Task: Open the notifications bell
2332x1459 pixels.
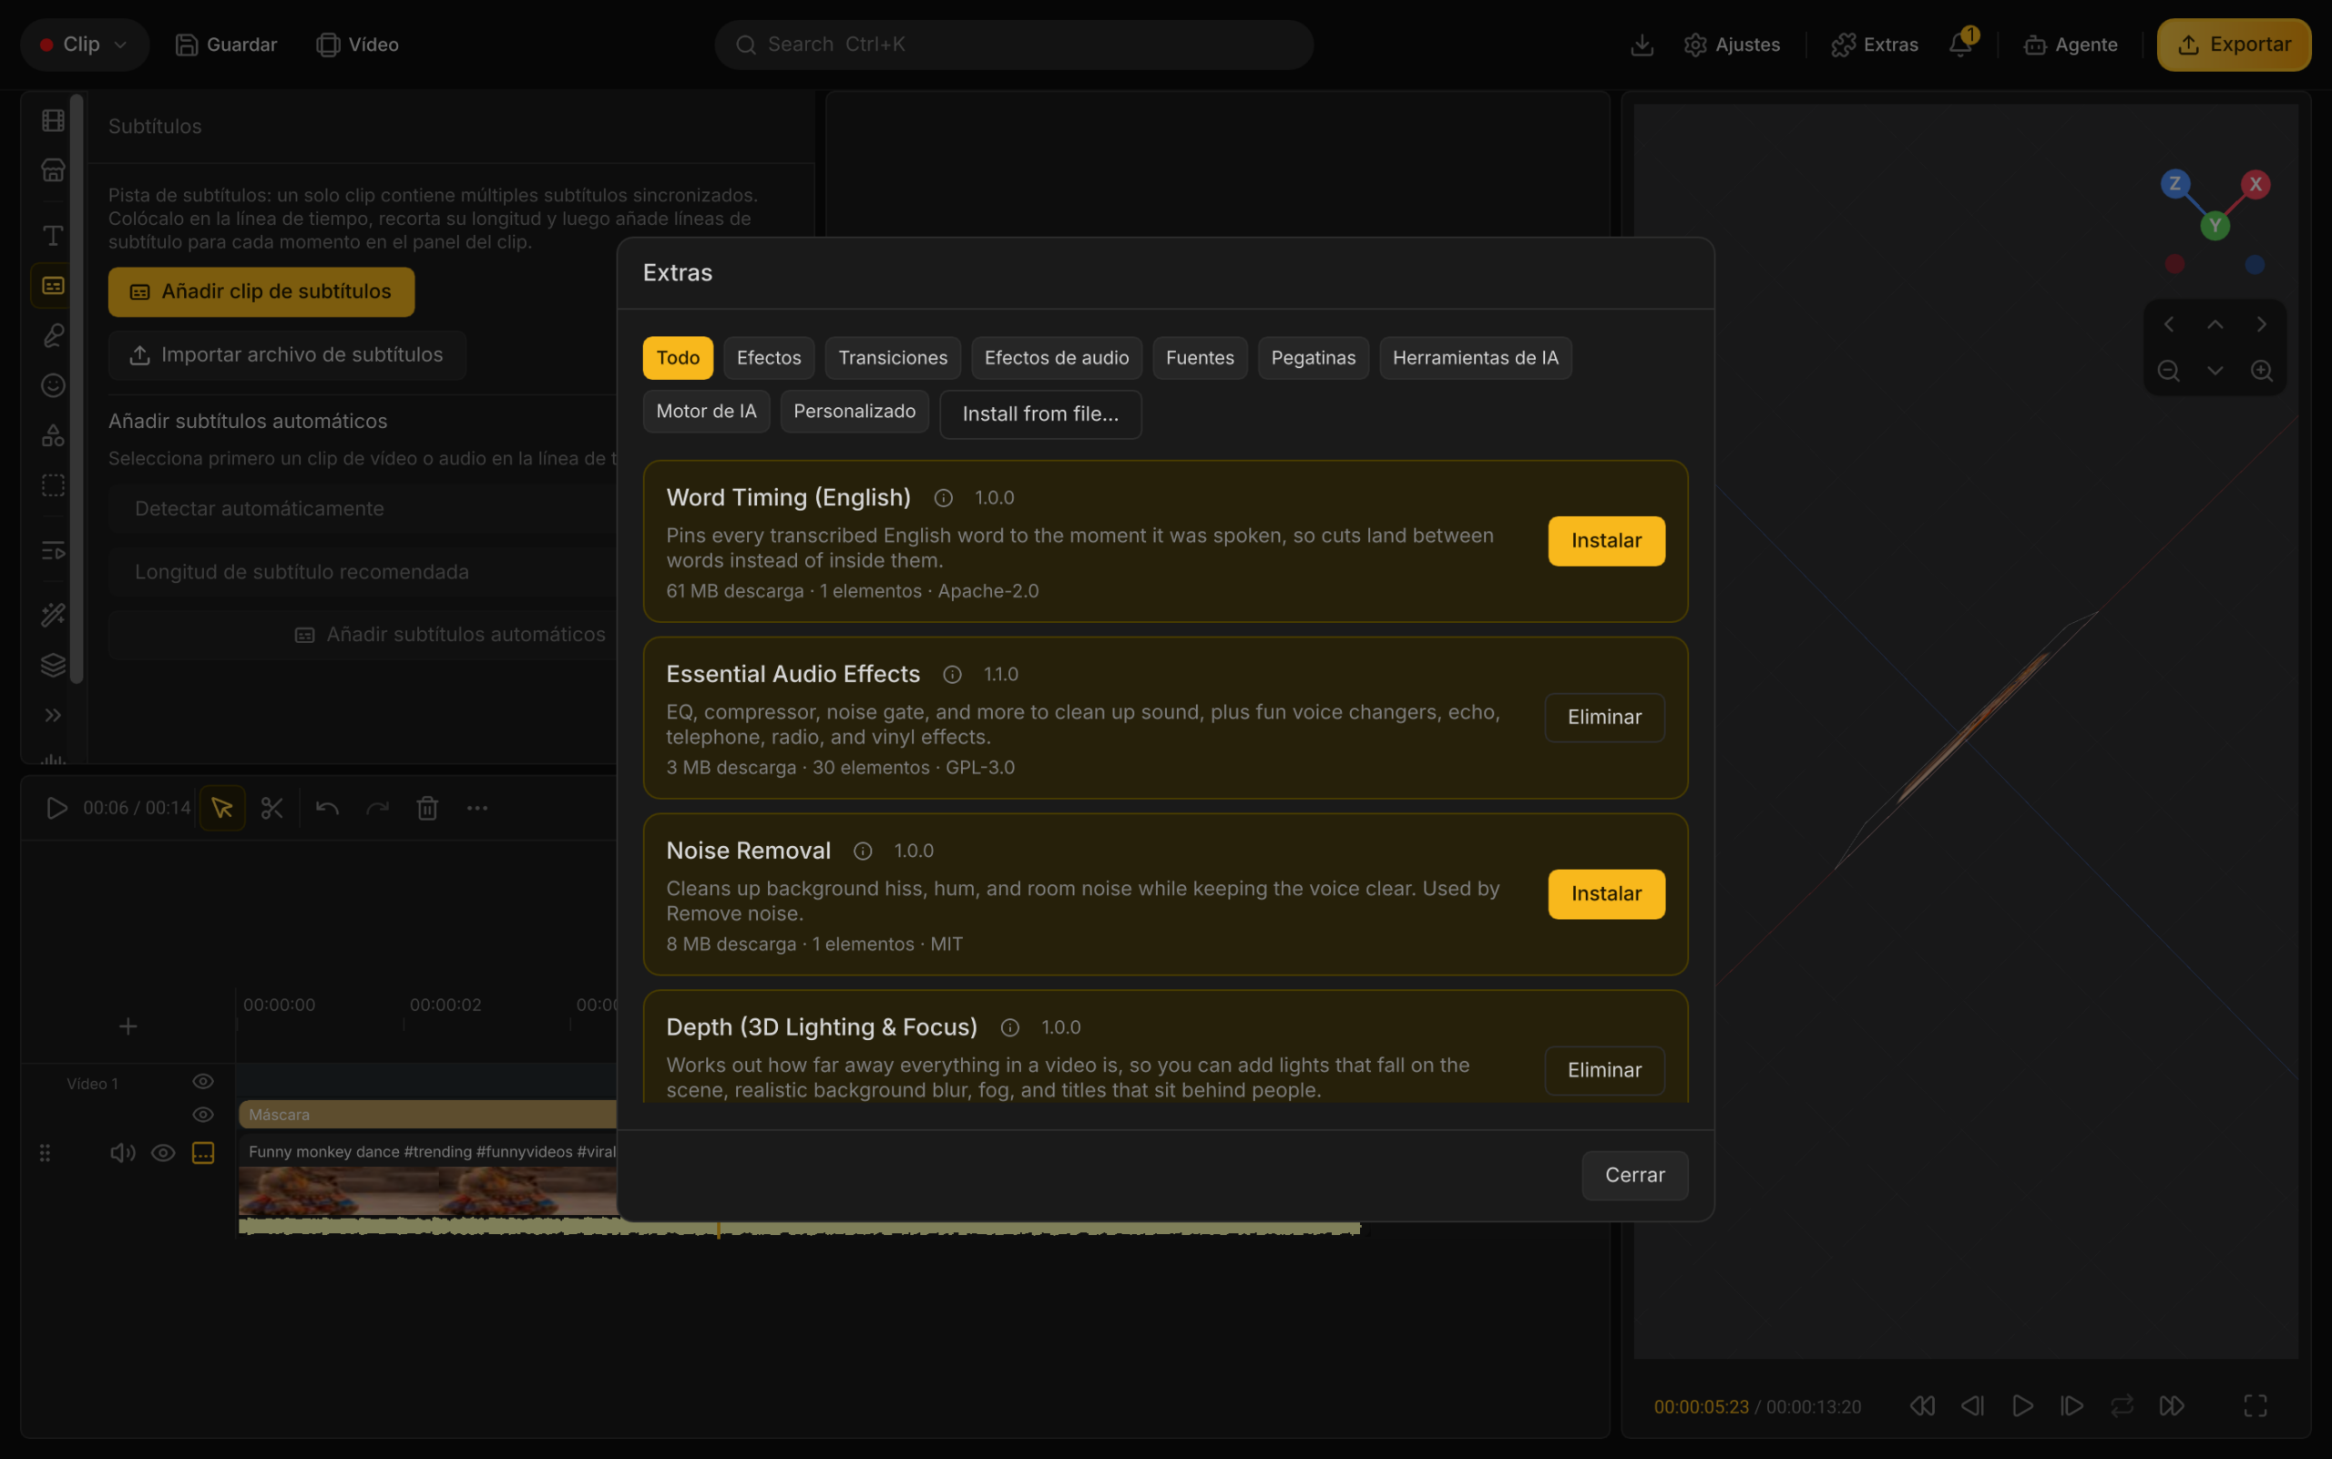Action: [x=1960, y=45]
